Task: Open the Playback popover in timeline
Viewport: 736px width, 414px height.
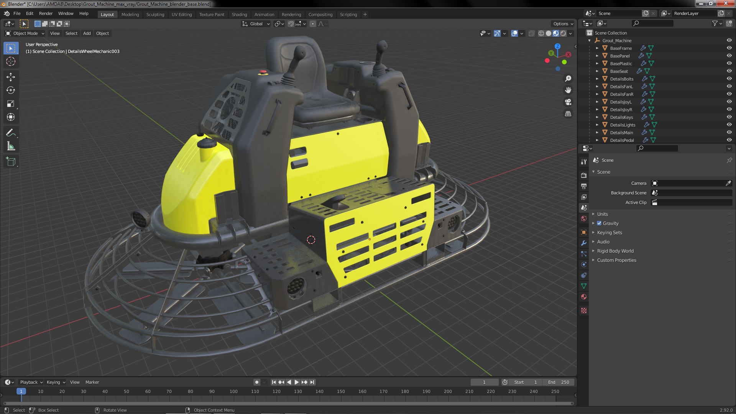Action: coord(31,382)
